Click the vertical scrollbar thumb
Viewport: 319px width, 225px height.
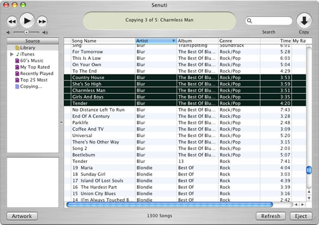pos(309,170)
